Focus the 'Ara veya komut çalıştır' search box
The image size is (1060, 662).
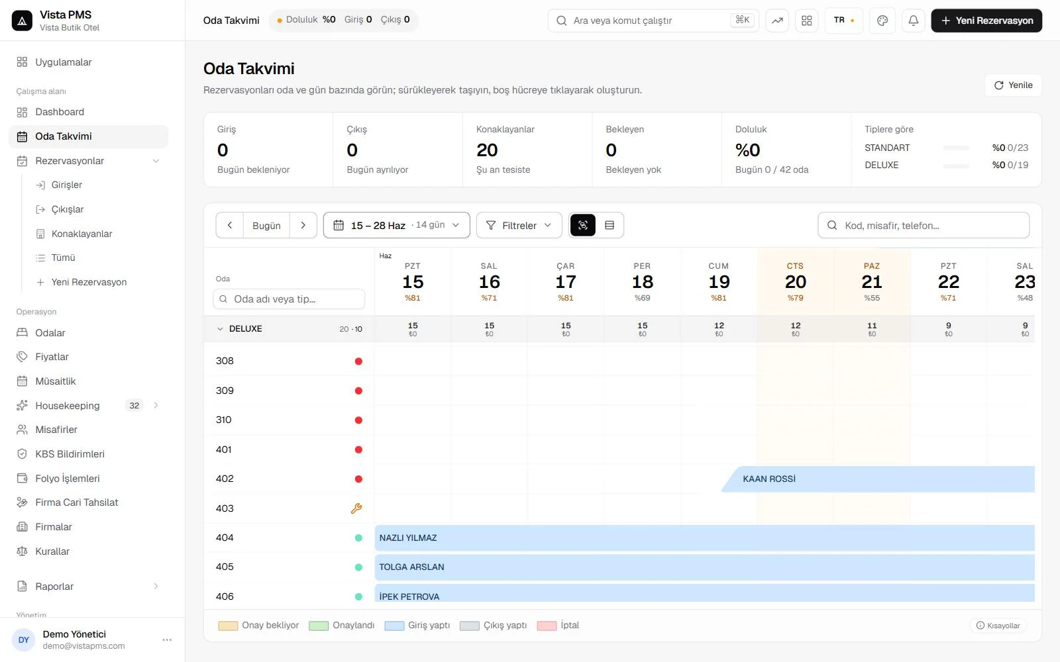click(653, 21)
